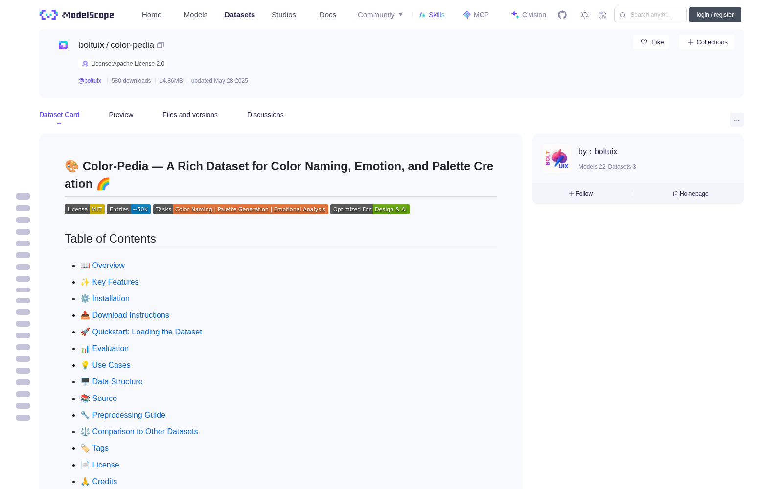The image size is (783, 489).
Task: Copy dataset name color-pedia icon
Action: 161,45
